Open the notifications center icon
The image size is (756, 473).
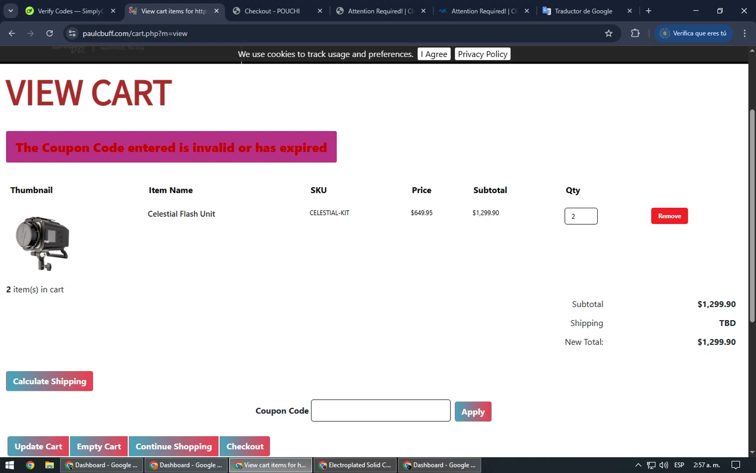736,465
